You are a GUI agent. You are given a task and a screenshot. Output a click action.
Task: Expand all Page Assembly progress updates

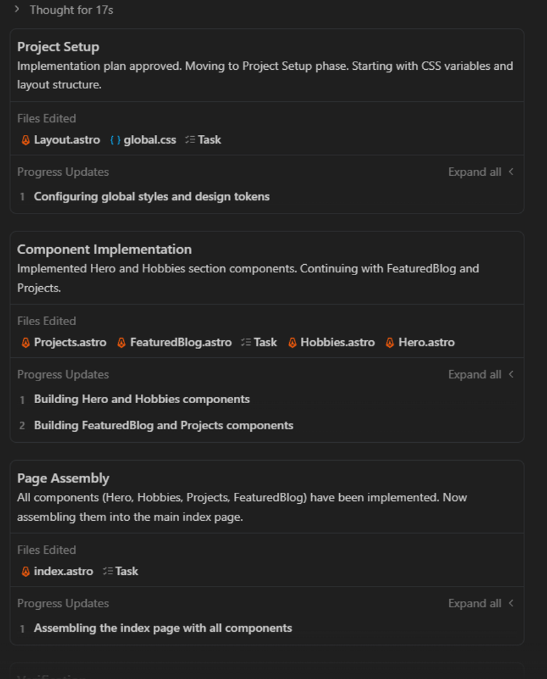pos(480,603)
